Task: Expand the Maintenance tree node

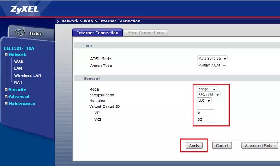Action: click(6, 103)
